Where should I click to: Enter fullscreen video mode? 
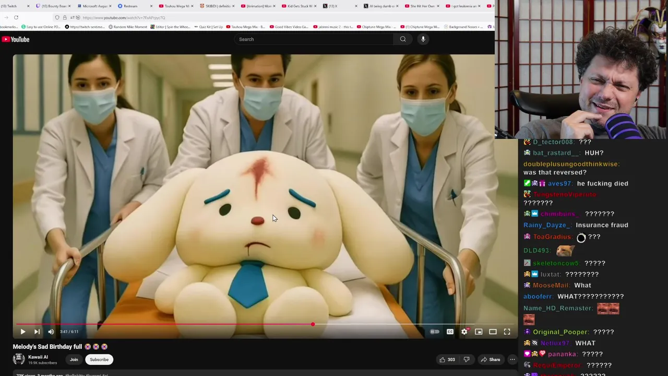coord(507,332)
